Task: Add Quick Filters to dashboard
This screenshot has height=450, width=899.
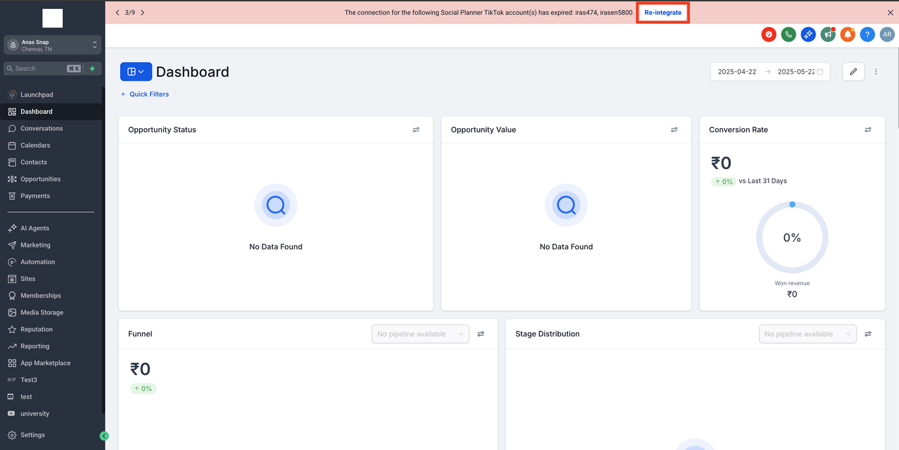Action: [145, 94]
